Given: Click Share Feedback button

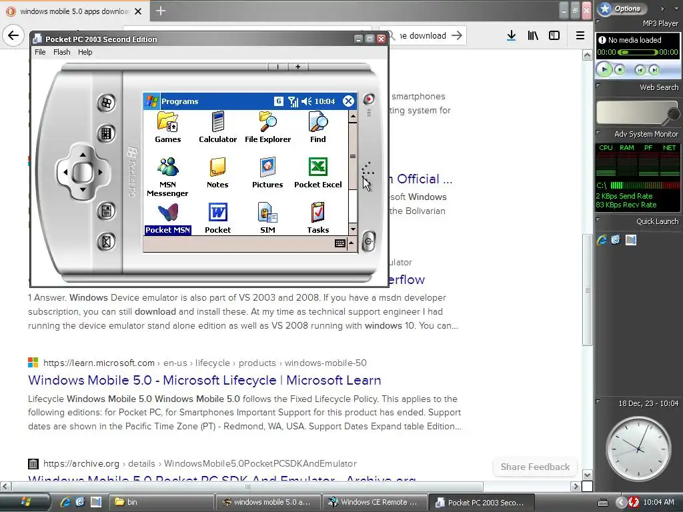Looking at the screenshot, I should tap(535, 467).
